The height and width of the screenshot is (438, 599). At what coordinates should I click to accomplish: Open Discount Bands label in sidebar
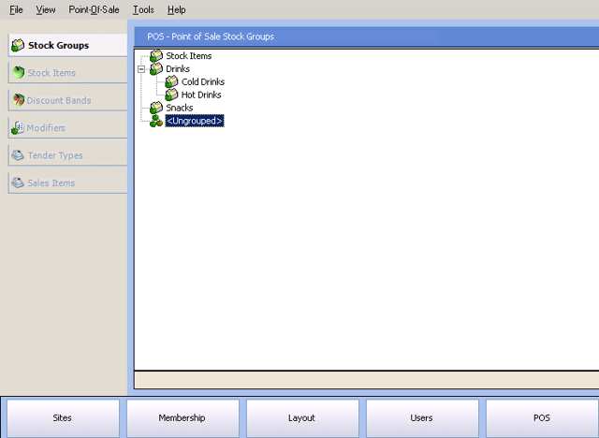pos(59,100)
